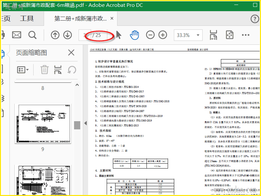
Task: Click the thumbnail panel scrollbar handle
Action: pos(77,125)
